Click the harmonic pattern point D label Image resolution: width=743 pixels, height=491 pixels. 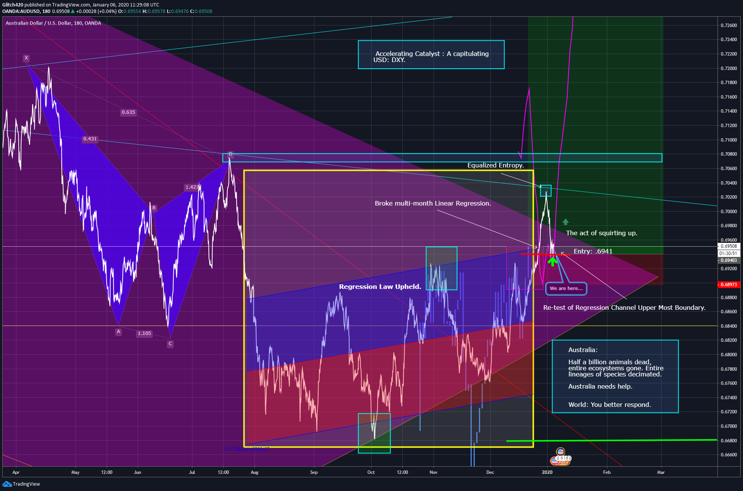pyautogui.click(x=230, y=154)
